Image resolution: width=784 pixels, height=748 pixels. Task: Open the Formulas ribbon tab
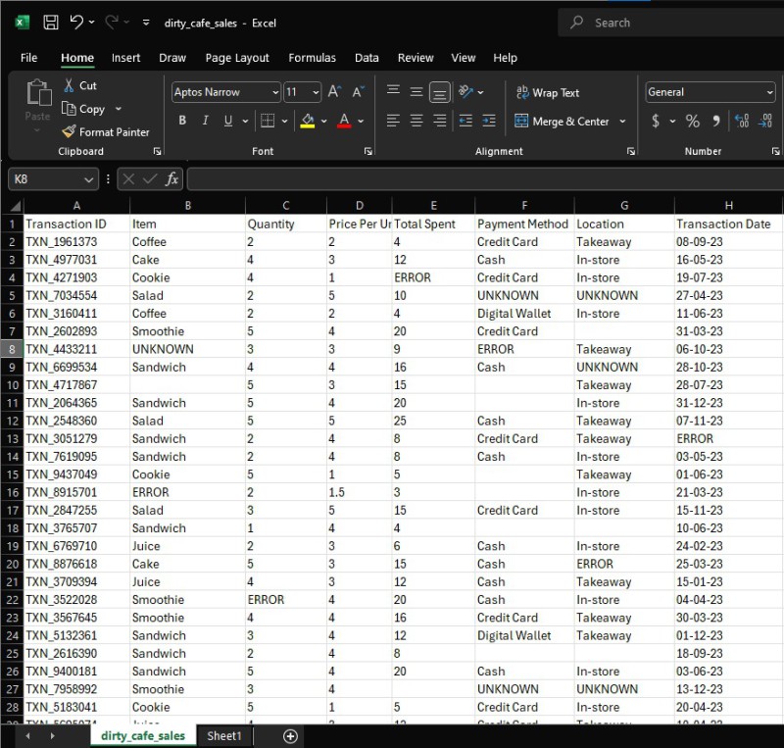pyautogui.click(x=312, y=58)
